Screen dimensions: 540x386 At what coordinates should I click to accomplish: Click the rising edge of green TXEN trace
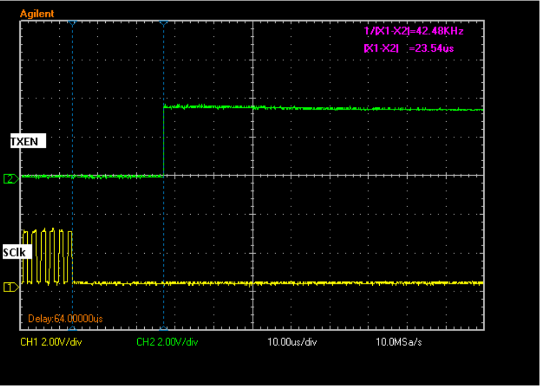(163, 141)
